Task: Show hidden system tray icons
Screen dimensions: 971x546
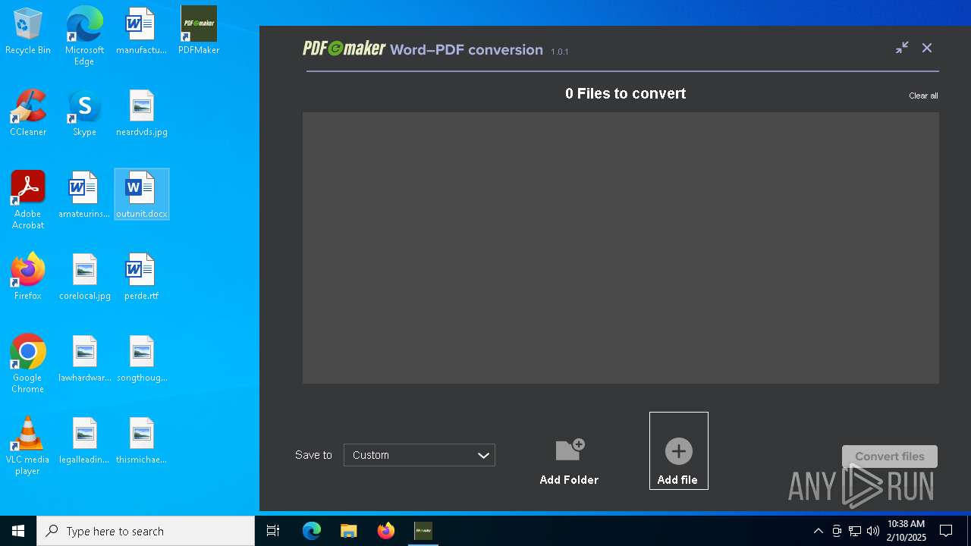Action: tap(818, 531)
